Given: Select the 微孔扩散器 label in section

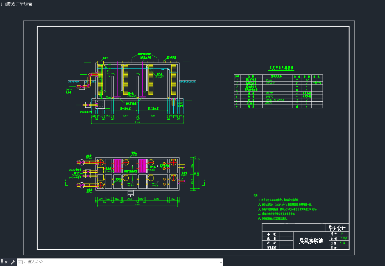Looking at the screenshot, I should tap(131, 103).
